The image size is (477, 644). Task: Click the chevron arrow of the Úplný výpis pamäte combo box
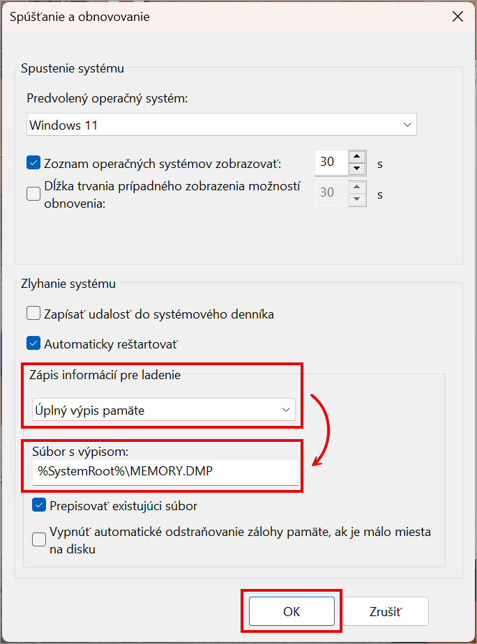286,410
